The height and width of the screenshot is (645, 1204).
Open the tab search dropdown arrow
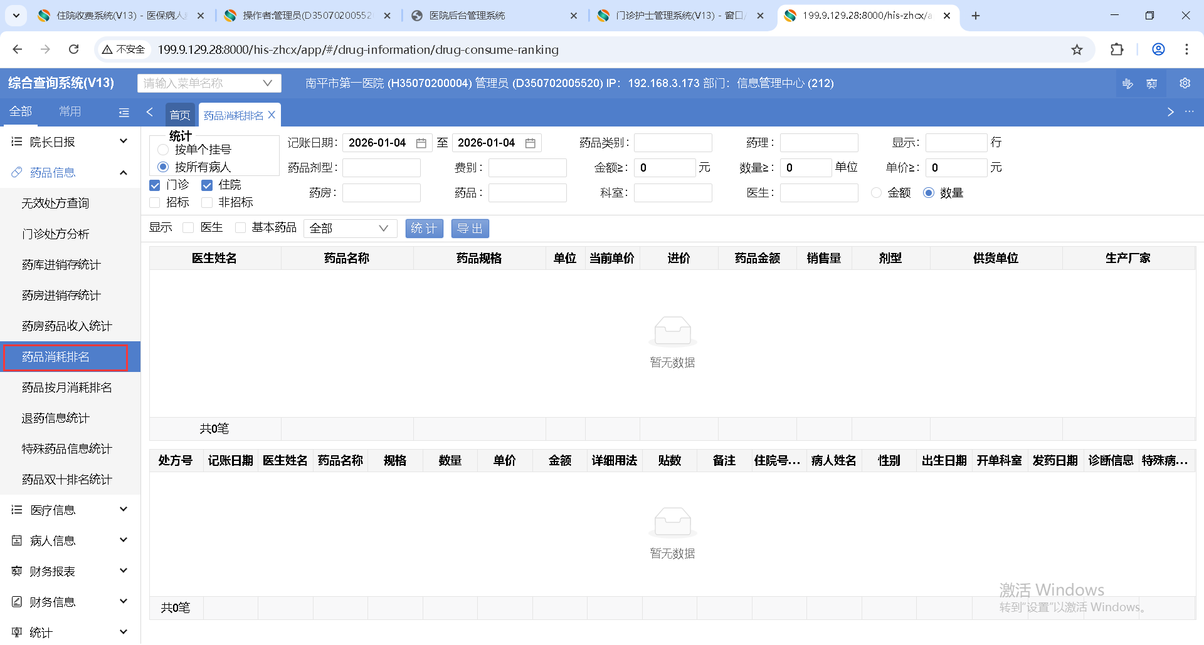(16, 16)
